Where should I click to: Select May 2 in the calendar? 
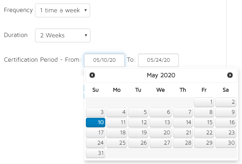[x=226, y=102]
